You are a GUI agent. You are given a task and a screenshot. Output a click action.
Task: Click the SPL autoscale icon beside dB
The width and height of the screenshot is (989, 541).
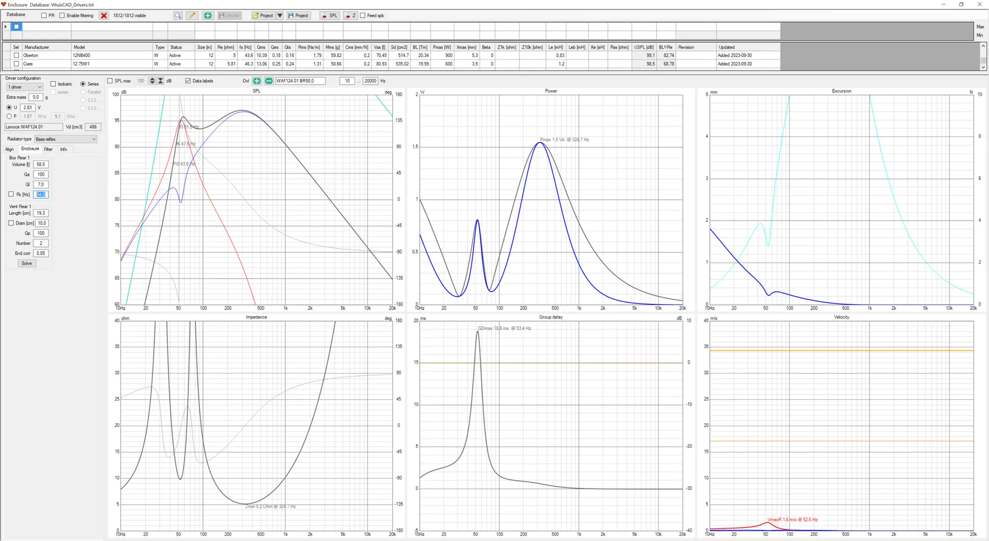coord(161,81)
